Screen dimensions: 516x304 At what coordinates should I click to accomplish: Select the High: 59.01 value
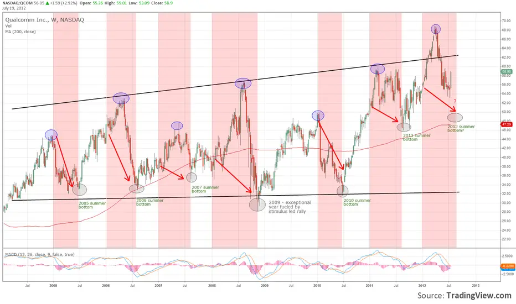click(x=116, y=3)
